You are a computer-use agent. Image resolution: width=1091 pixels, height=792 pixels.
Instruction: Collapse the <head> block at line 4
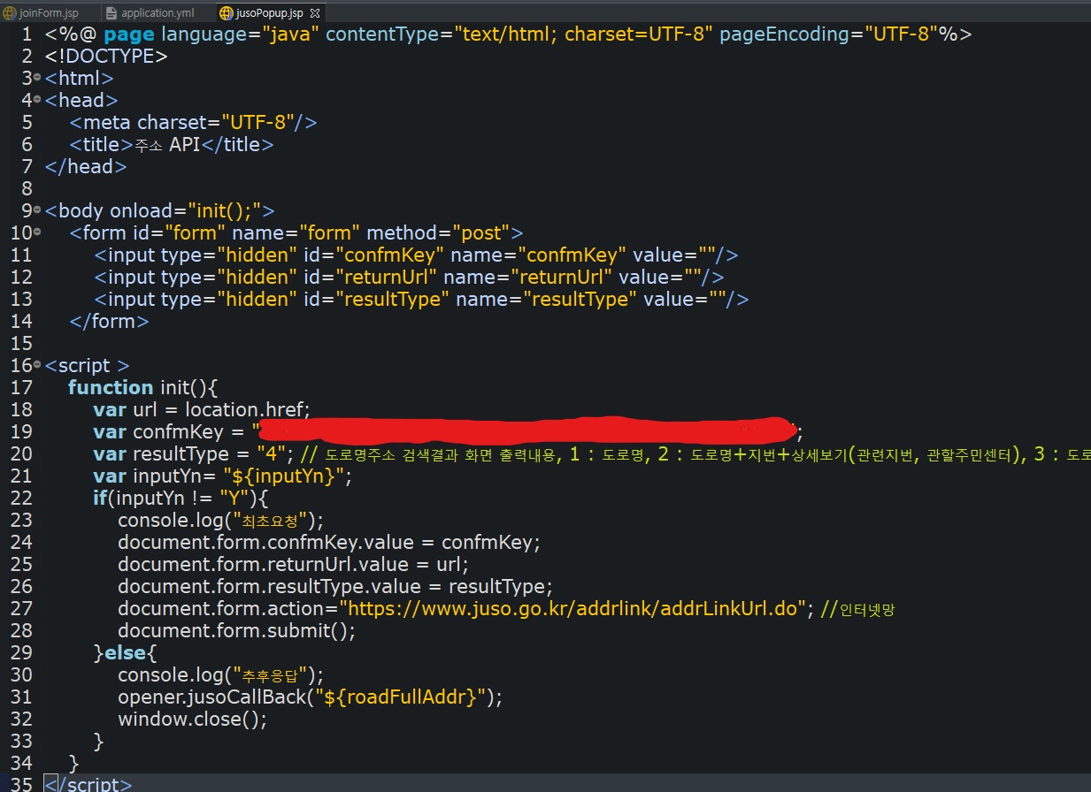coord(37,99)
